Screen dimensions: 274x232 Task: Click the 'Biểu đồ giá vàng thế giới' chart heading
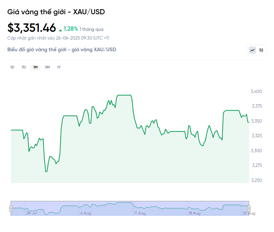point(62,49)
